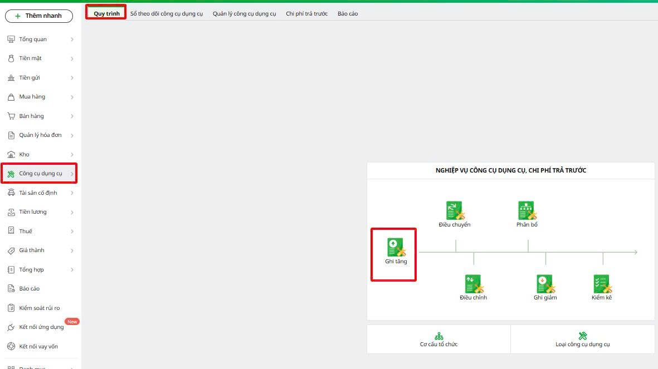Click the Thêm nhanh button
Image resolution: width=658 pixels, height=369 pixels.
point(38,16)
